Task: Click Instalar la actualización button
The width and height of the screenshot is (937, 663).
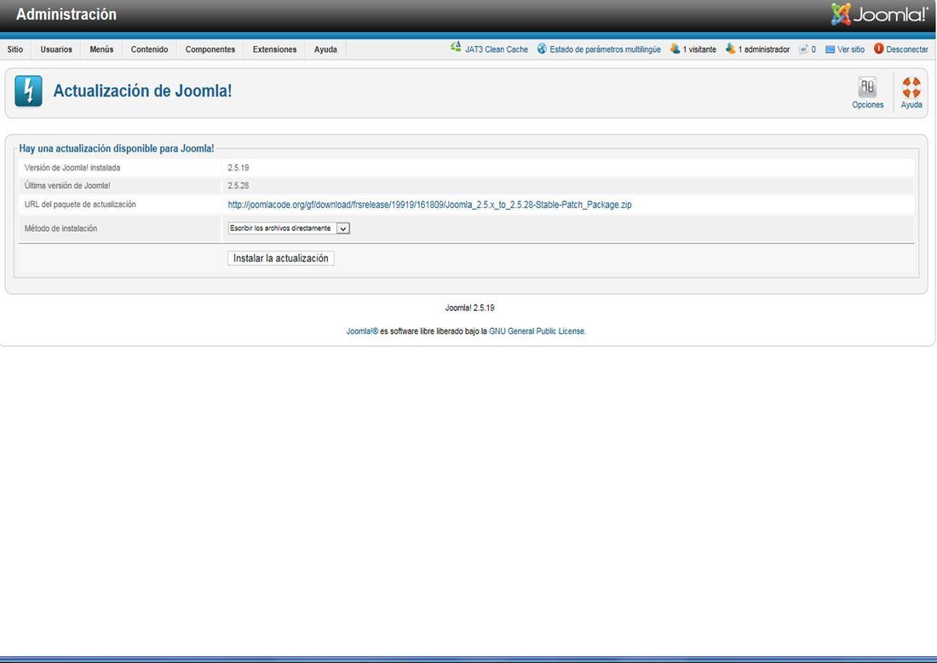Action: 281,258
